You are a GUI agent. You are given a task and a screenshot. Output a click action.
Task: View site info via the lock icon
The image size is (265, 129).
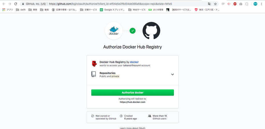click(23, 4)
